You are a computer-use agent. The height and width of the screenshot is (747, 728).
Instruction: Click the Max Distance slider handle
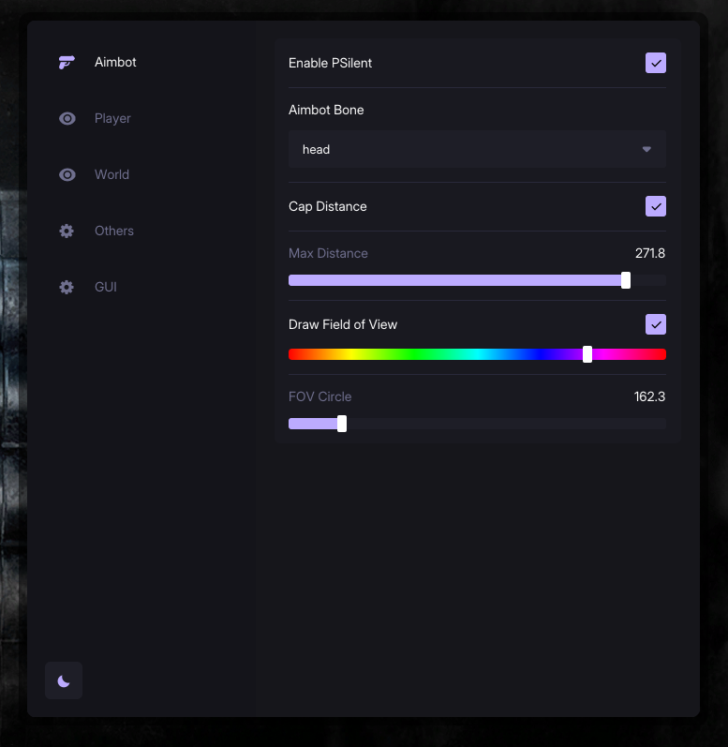tap(626, 280)
